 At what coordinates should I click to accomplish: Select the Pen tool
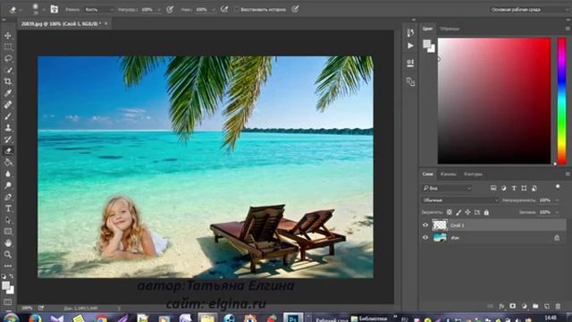point(8,197)
